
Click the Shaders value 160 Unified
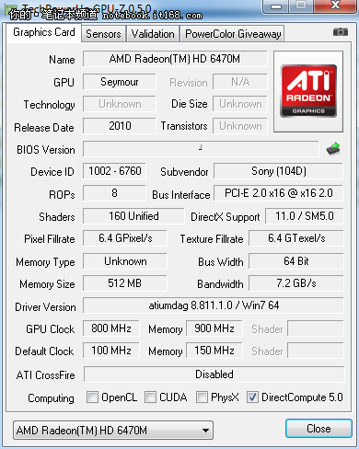[133, 216]
